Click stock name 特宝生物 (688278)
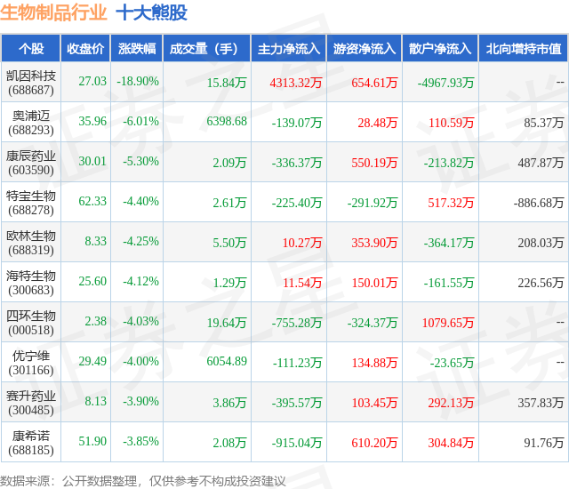The image size is (569, 489). pyautogui.click(x=31, y=203)
